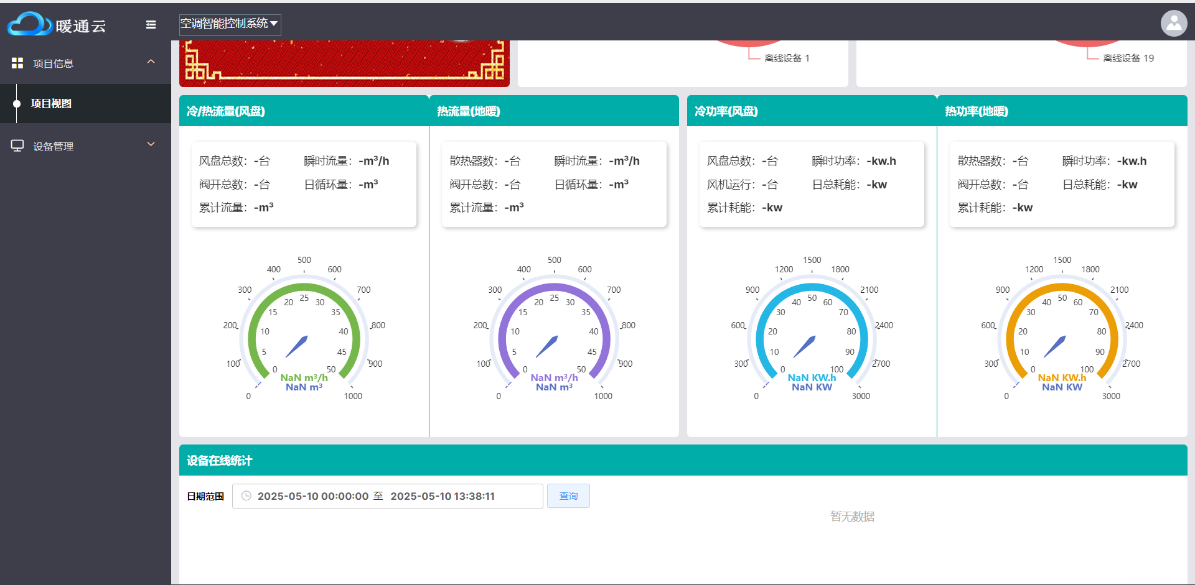This screenshot has width=1195, height=585.
Task: Collapse the 项目信息 menu chevron
Action: [x=151, y=62]
